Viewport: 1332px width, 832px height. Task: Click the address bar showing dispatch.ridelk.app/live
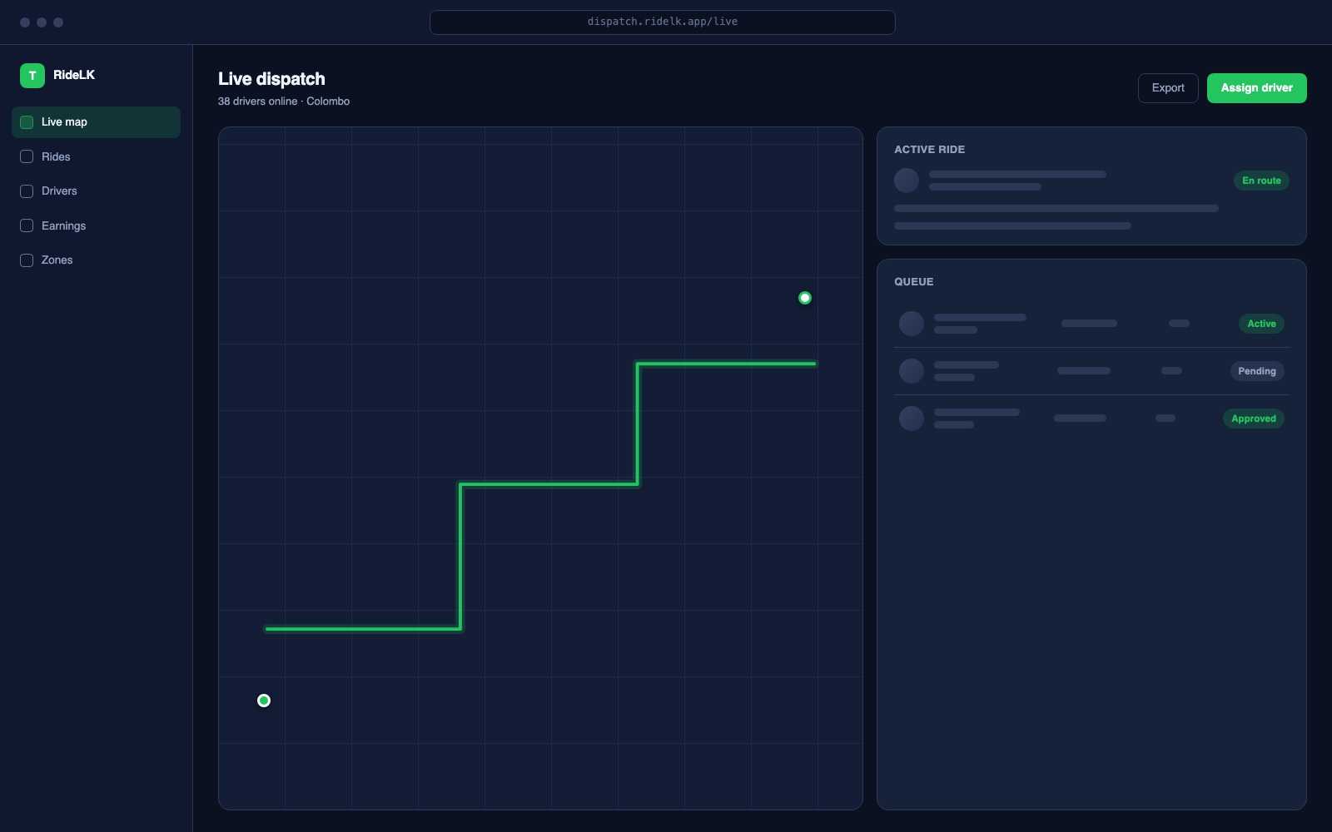click(x=663, y=22)
